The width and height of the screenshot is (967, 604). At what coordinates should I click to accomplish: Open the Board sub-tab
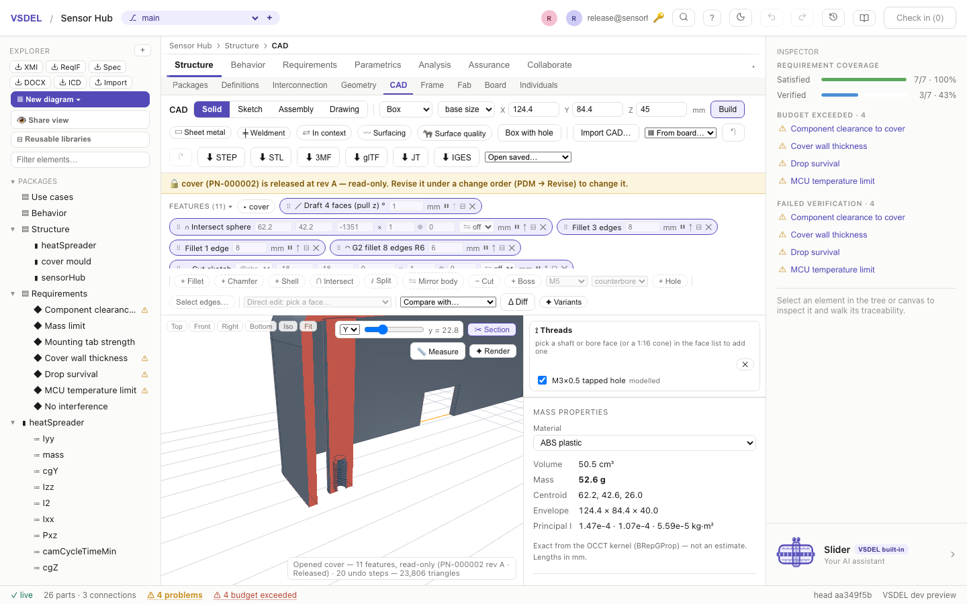coord(496,85)
